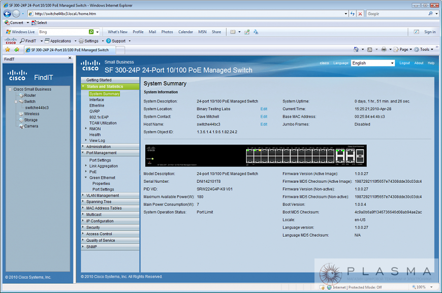
Task: Open What's New on the Windows Live toolbar
Action: pos(117,32)
